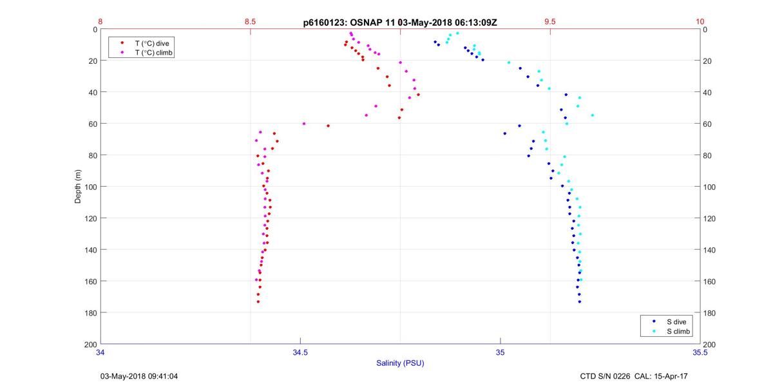Click the timestamp '03-May-2018 09:41:04'
Viewport: 773px width, 387px height.
(x=139, y=376)
